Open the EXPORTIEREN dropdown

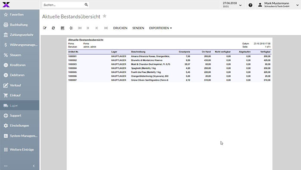coord(160,28)
